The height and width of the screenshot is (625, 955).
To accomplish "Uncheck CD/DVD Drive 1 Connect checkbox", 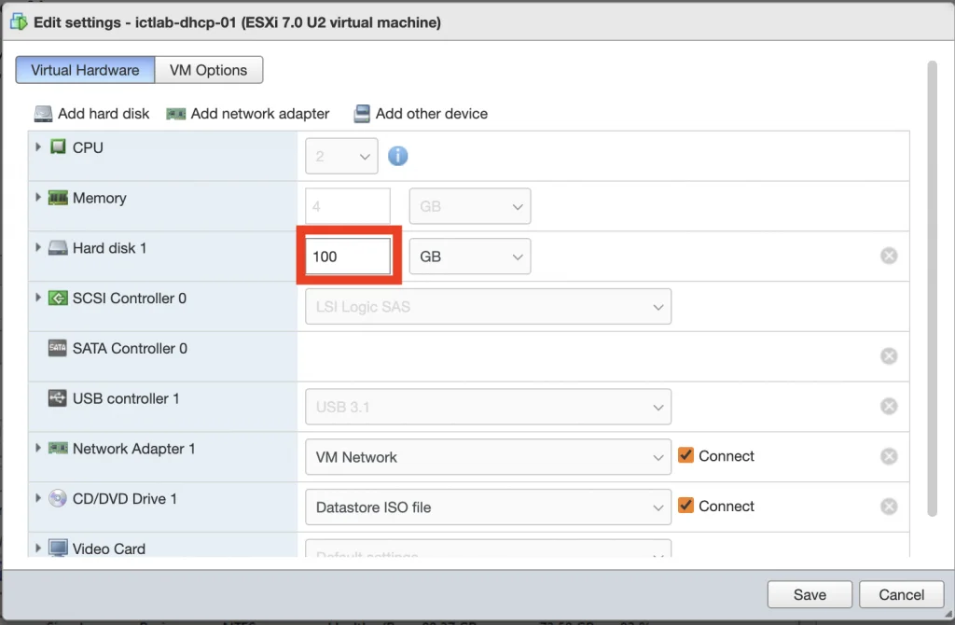I will 686,506.
